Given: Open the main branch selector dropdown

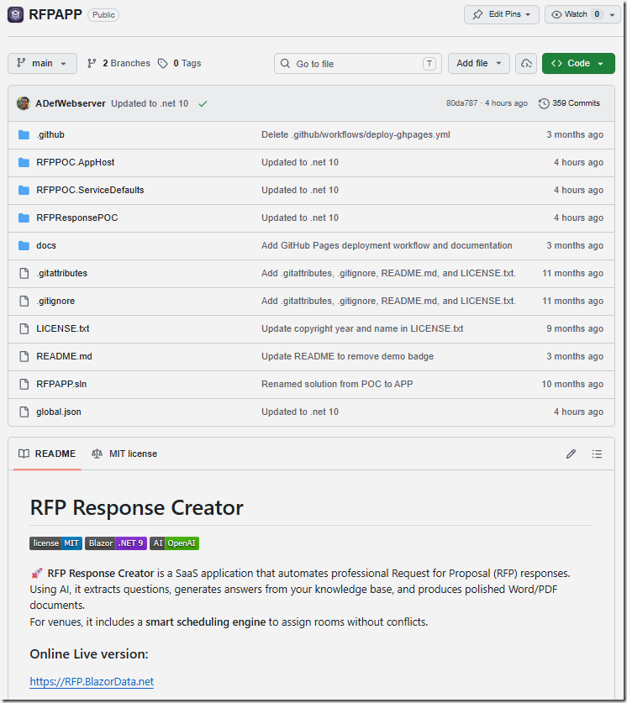Looking at the screenshot, I should 42,63.
